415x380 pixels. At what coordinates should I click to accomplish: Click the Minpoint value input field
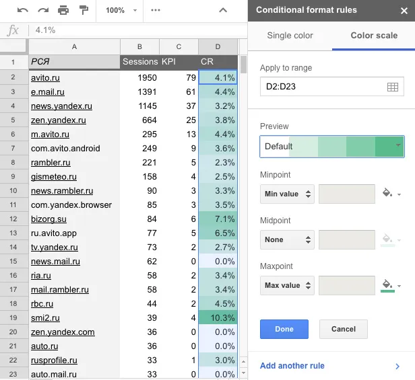(347, 194)
